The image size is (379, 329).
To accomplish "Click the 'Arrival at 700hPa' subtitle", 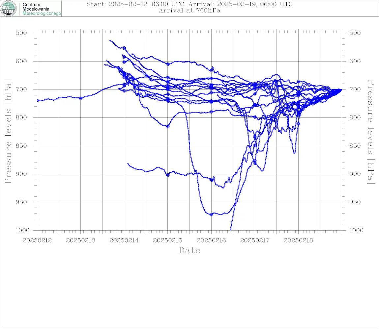I will [189, 11].
